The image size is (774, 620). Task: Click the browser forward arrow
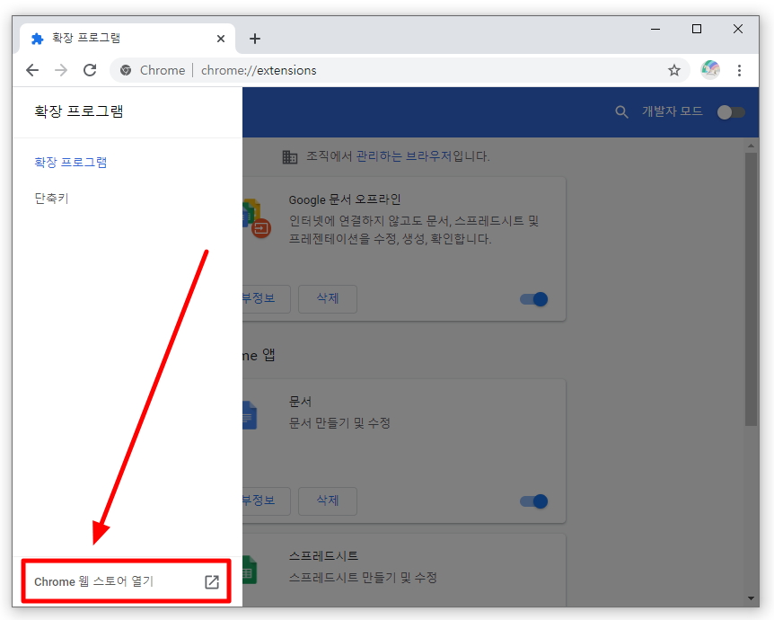tap(61, 70)
